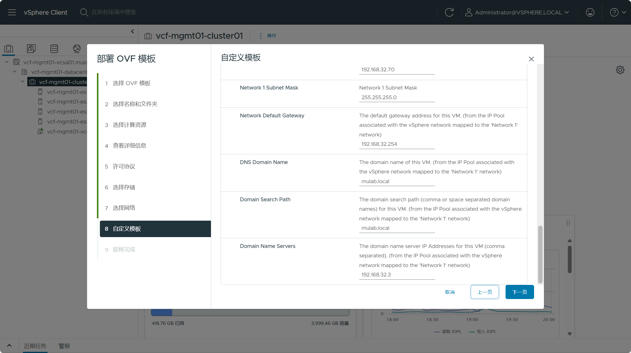Click the settings gear icon
This screenshot has width=631, height=353.
tap(620, 70)
